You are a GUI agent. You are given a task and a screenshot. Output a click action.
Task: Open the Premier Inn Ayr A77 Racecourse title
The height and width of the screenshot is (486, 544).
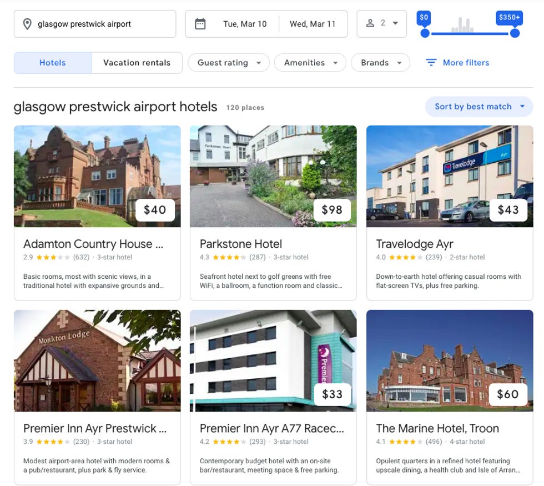pyautogui.click(x=271, y=428)
